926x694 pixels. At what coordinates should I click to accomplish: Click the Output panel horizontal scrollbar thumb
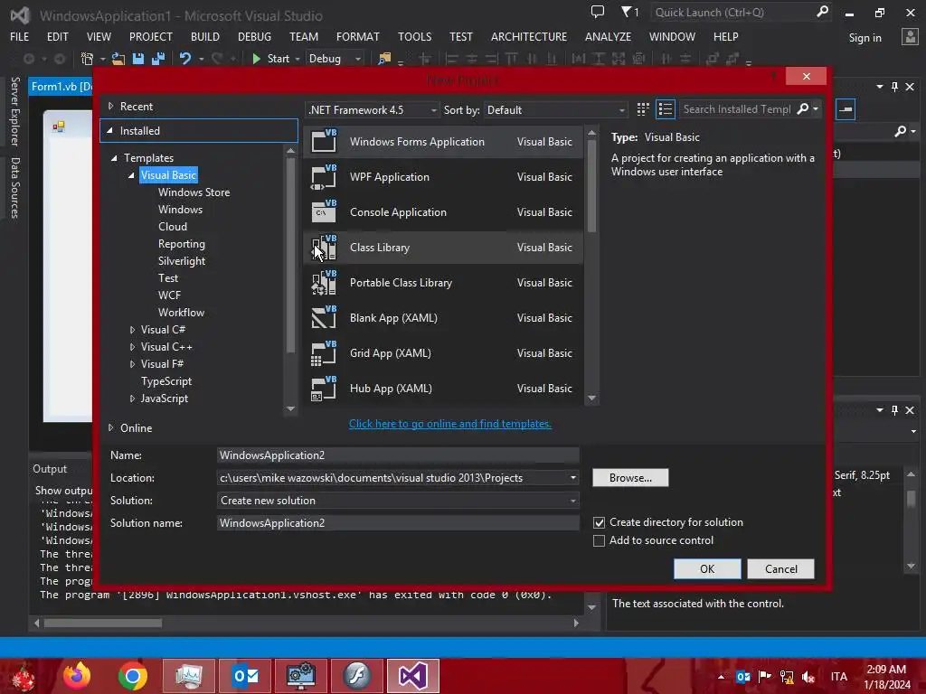(x=103, y=624)
